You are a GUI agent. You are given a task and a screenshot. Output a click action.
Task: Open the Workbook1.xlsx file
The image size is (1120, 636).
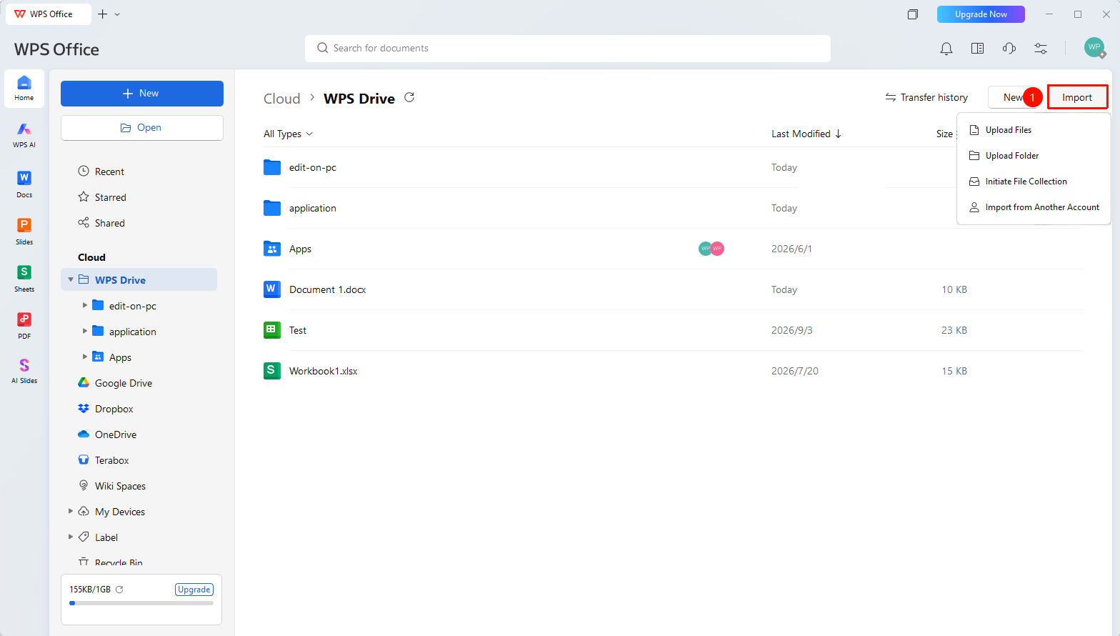pos(323,371)
